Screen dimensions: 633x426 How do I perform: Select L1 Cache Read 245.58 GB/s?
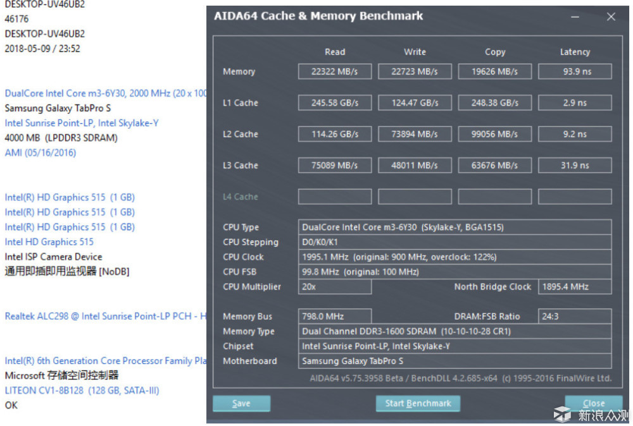point(335,103)
